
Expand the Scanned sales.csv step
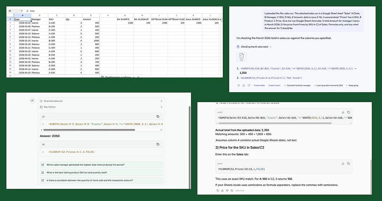pos(101,101)
